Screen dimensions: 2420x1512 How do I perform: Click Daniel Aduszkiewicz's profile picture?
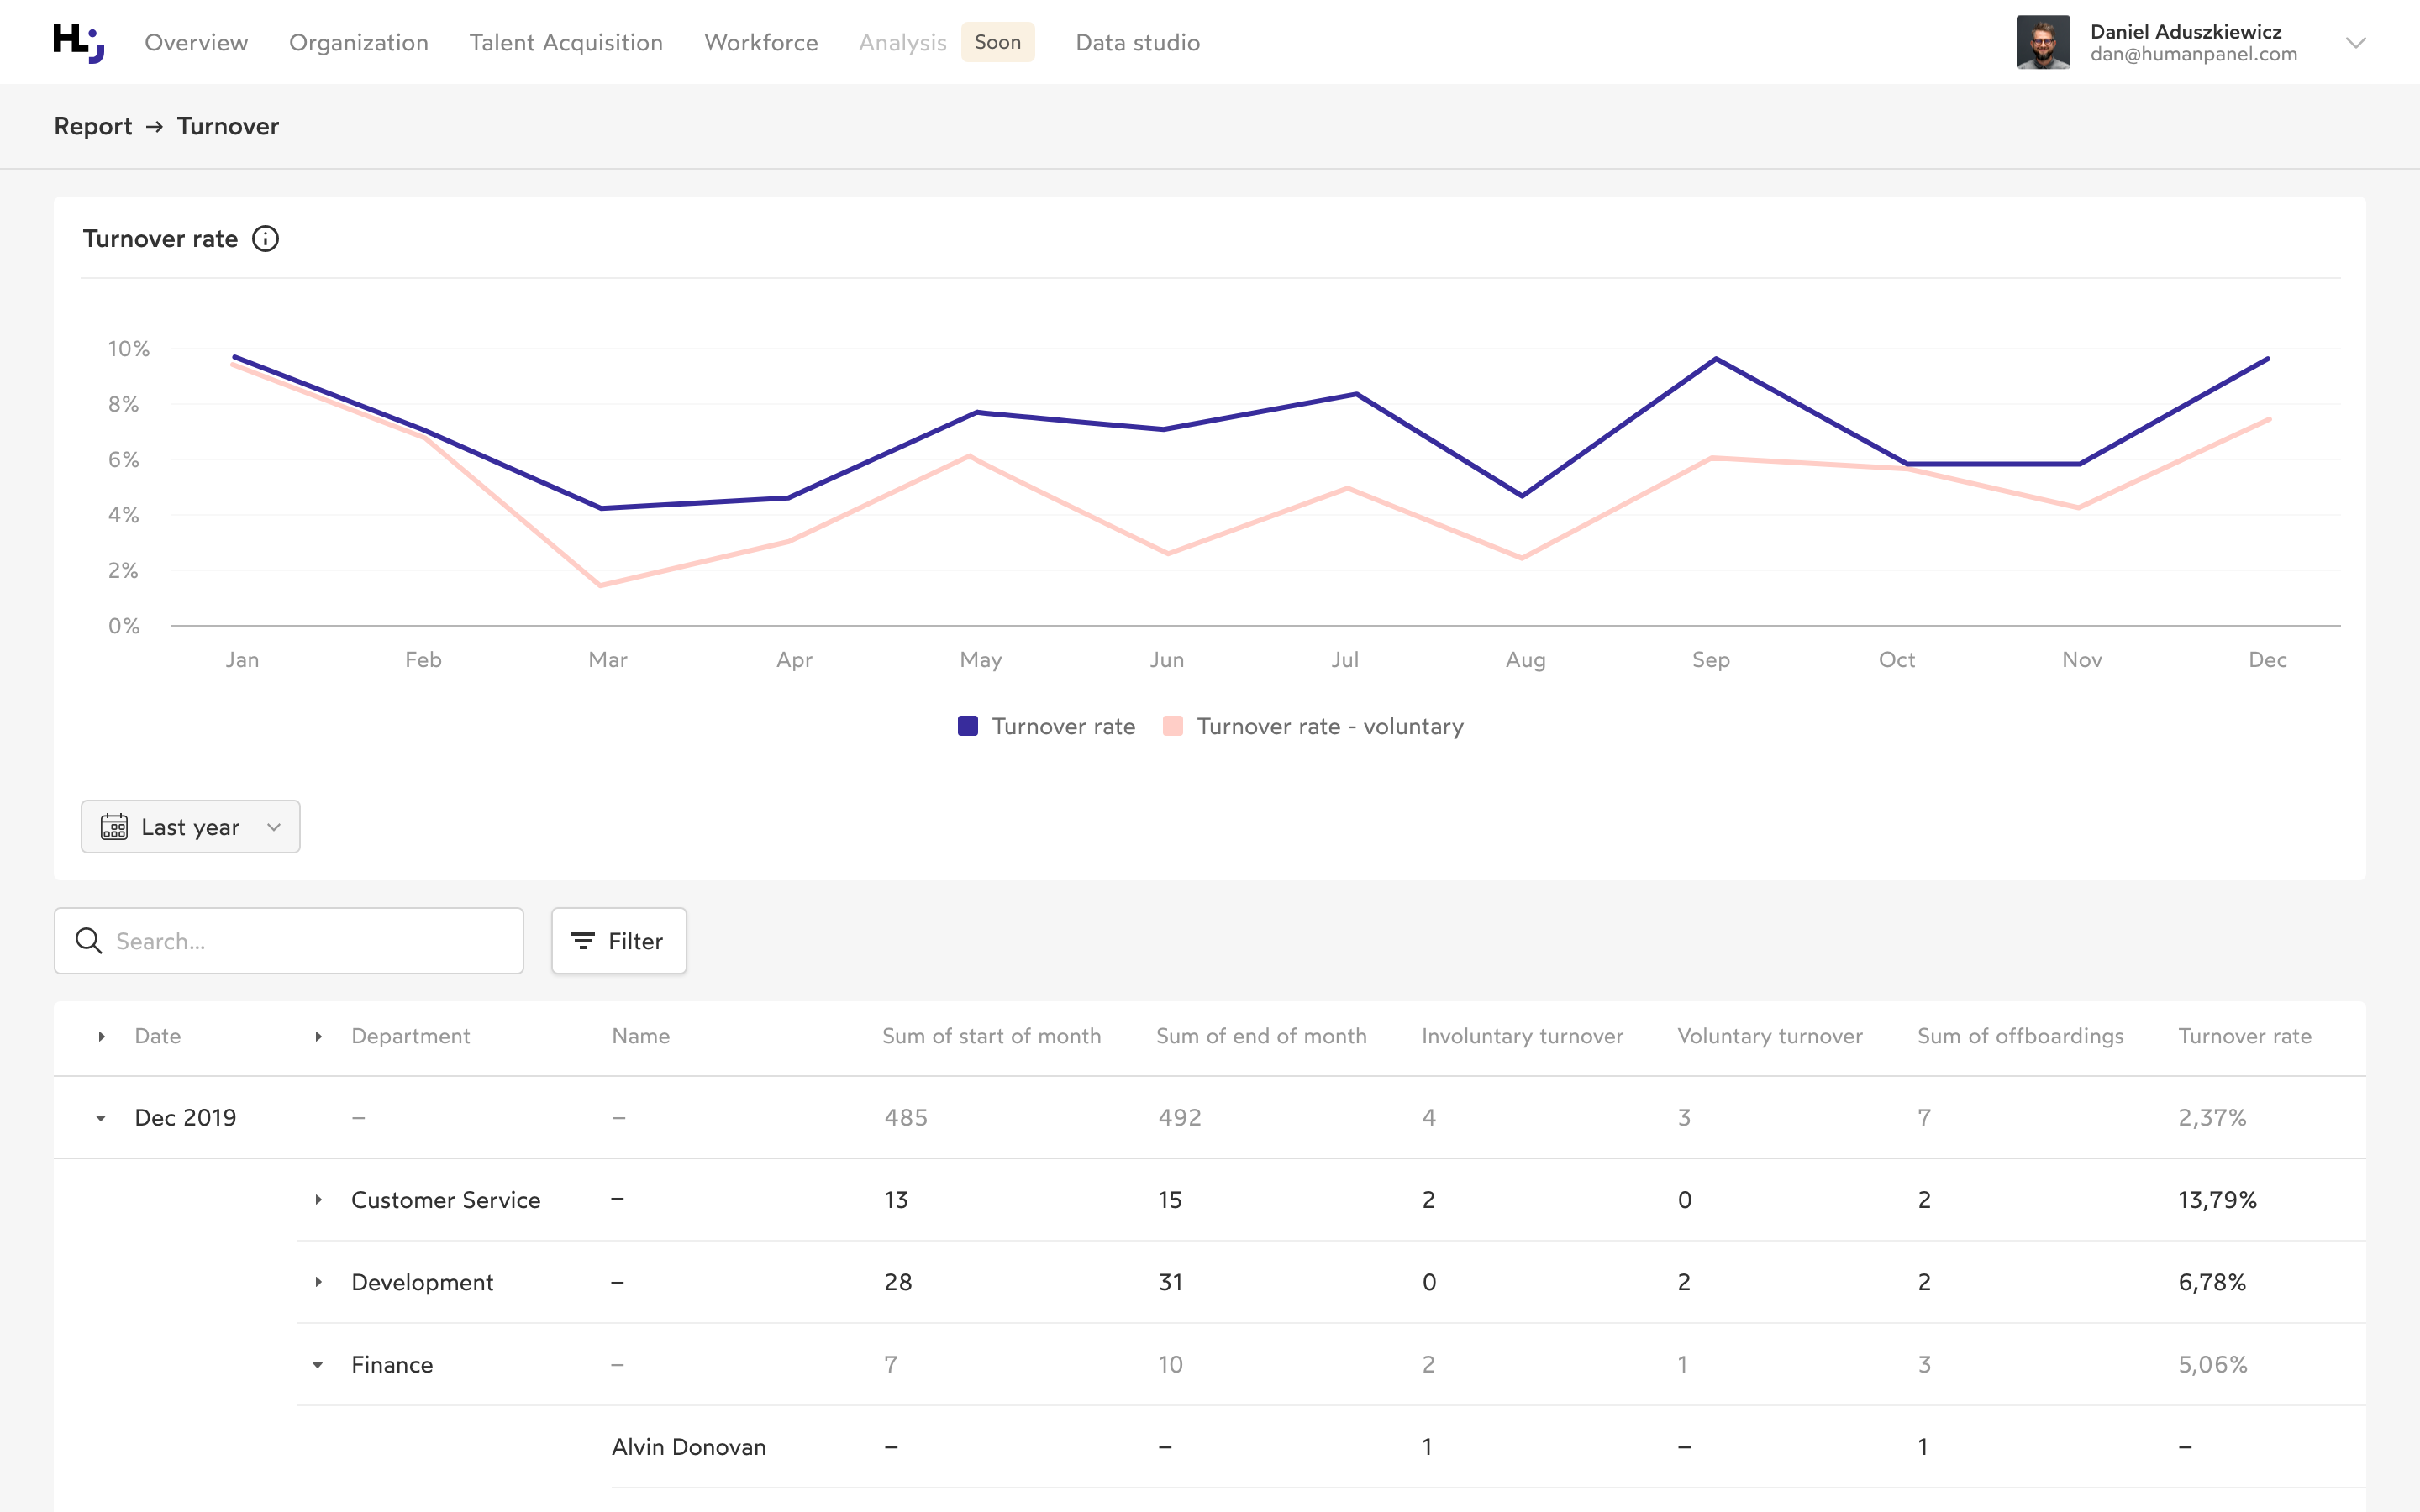[2043, 41]
